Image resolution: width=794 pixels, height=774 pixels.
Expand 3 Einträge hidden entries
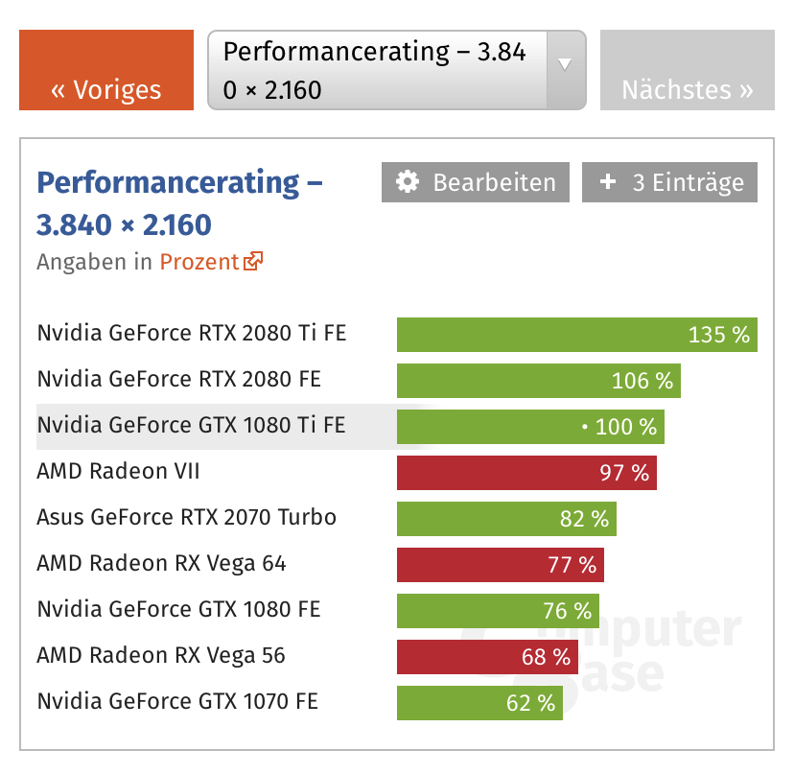(669, 182)
